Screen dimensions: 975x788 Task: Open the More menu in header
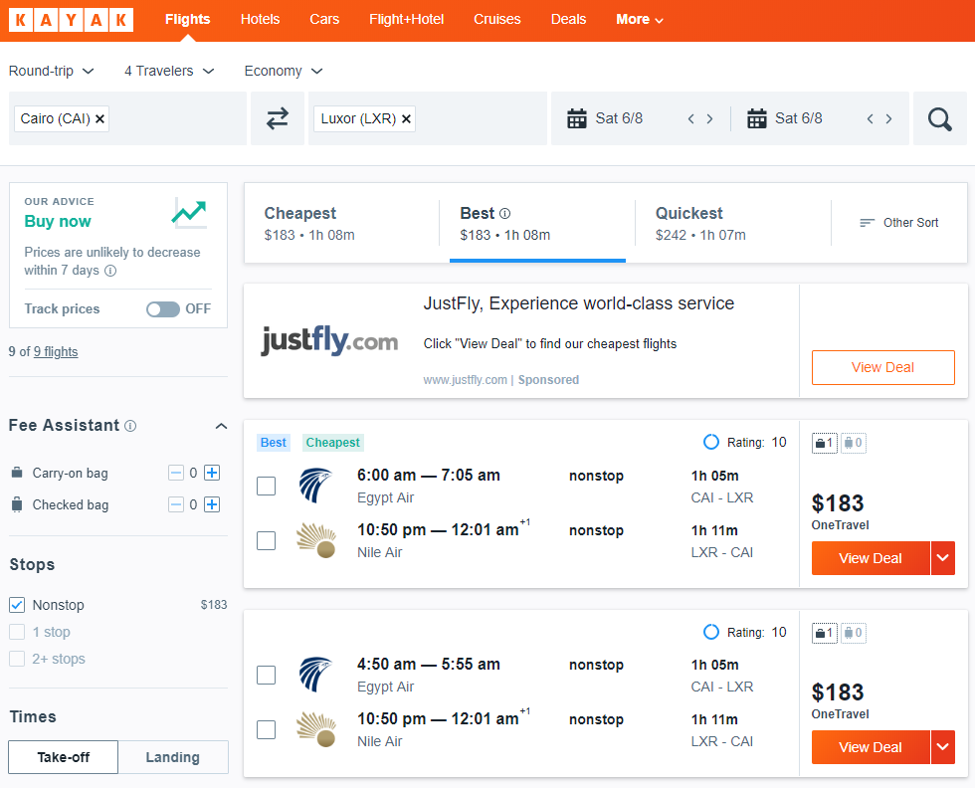[x=639, y=19]
